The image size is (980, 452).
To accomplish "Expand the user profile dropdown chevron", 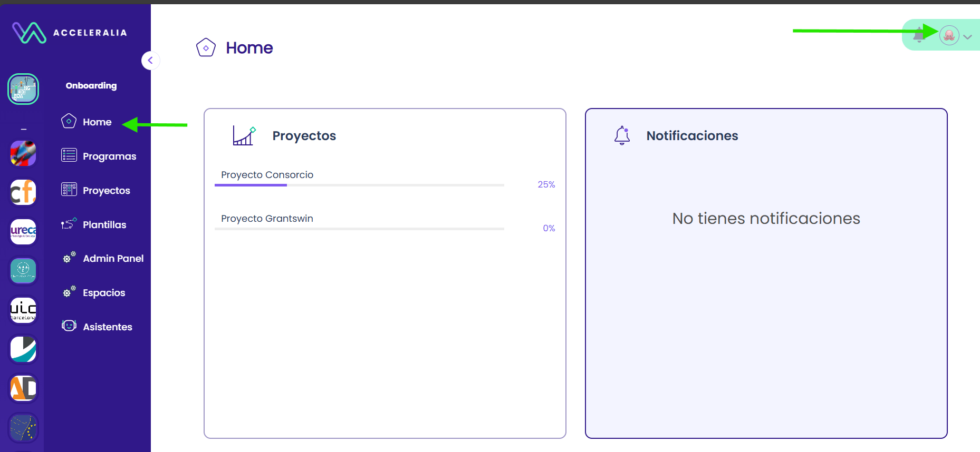I will 967,37.
